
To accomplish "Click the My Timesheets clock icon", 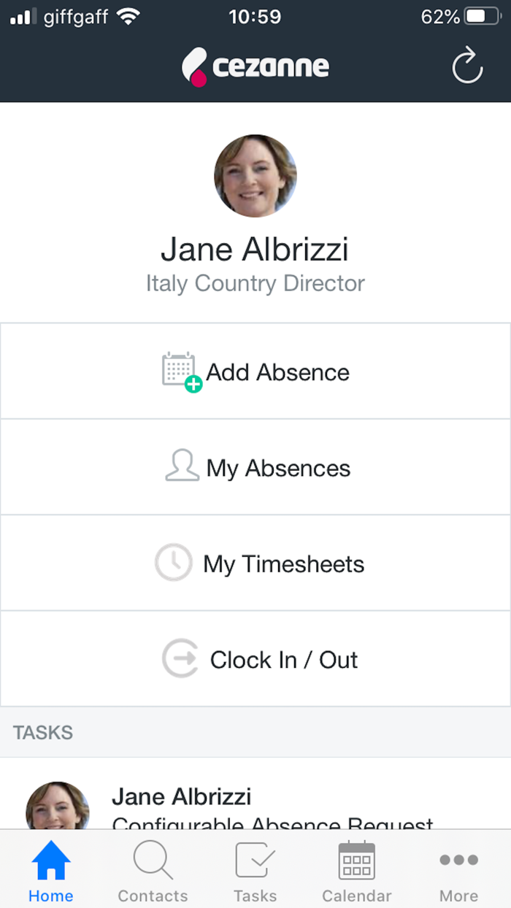I will point(174,563).
